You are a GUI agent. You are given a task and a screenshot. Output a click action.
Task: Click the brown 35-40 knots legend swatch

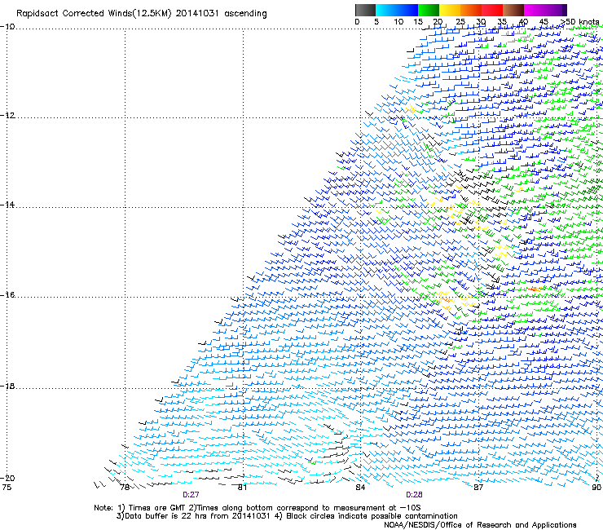coord(513,10)
